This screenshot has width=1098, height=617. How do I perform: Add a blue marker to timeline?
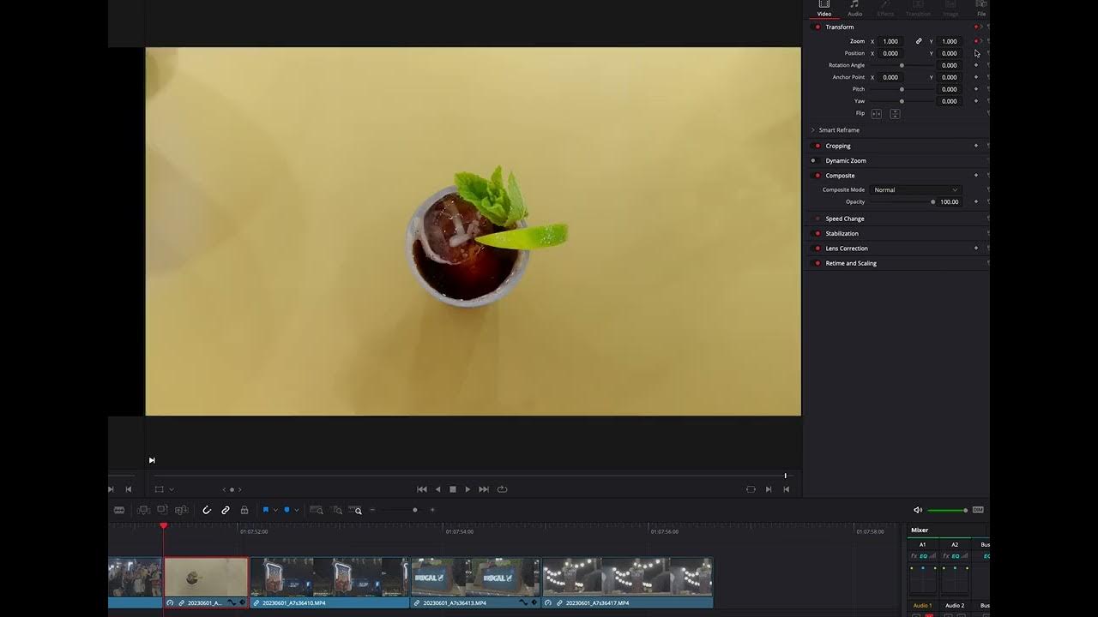point(287,510)
